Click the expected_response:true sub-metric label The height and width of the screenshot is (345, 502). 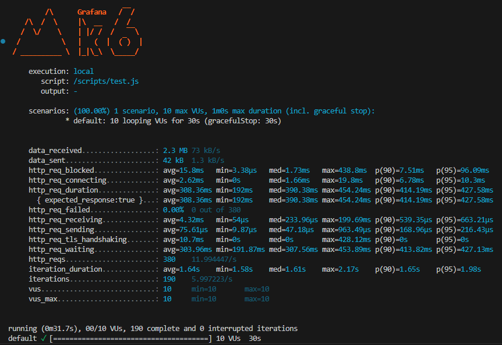pos(90,200)
